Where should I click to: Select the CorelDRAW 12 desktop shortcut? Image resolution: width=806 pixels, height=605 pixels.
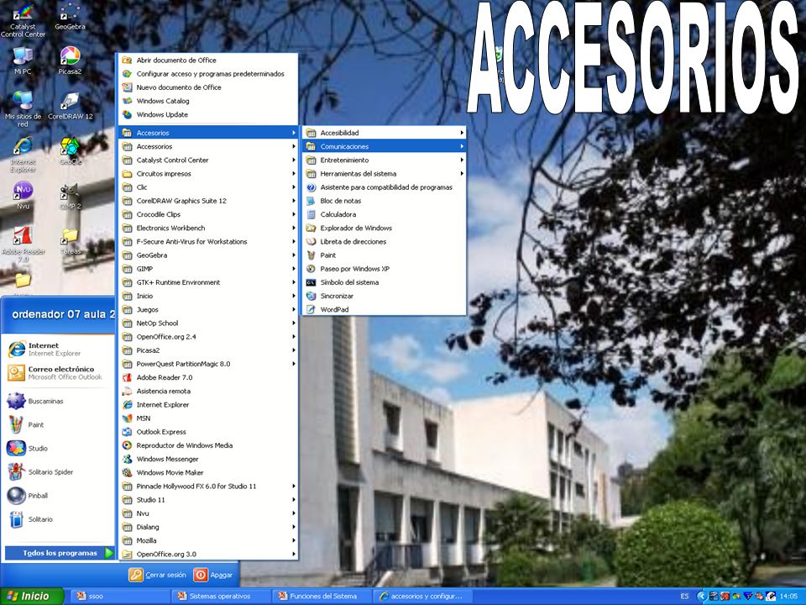click(x=71, y=106)
